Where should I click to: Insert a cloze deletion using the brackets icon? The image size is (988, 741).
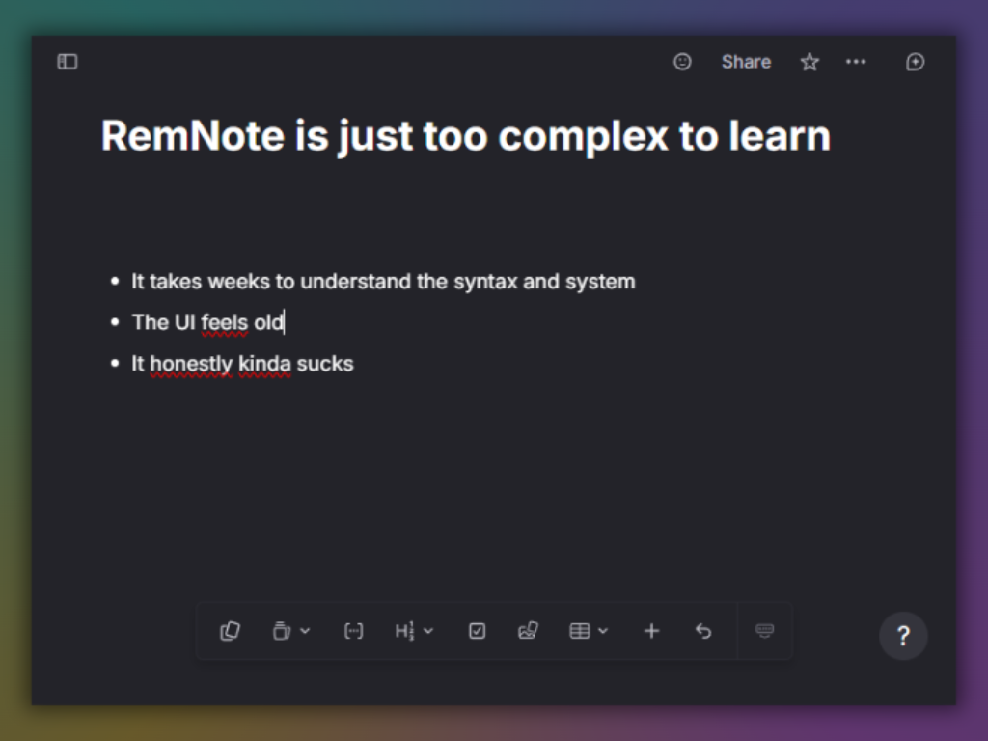(x=353, y=631)
